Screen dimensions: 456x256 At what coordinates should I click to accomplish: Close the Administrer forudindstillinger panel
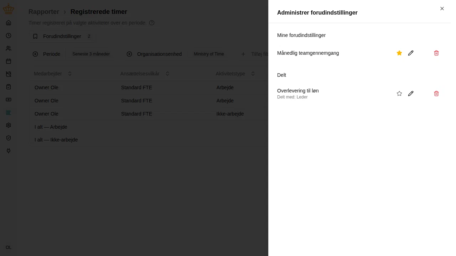coord(442,9)
